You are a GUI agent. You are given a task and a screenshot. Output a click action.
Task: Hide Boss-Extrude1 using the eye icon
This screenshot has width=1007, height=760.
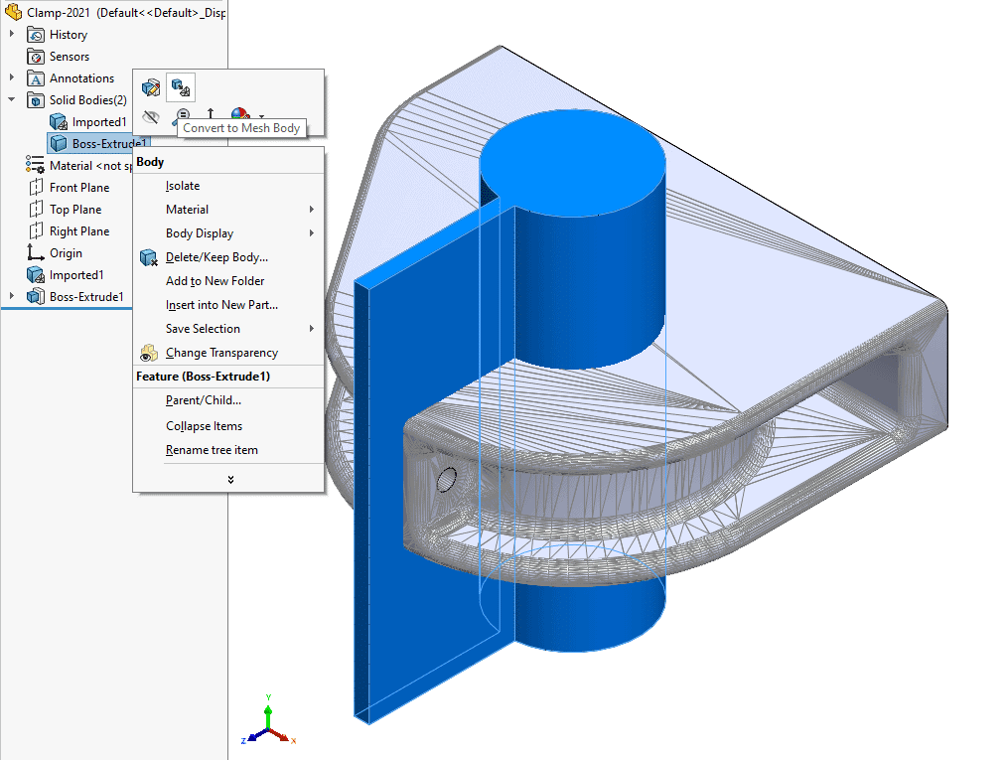(151, 116)
